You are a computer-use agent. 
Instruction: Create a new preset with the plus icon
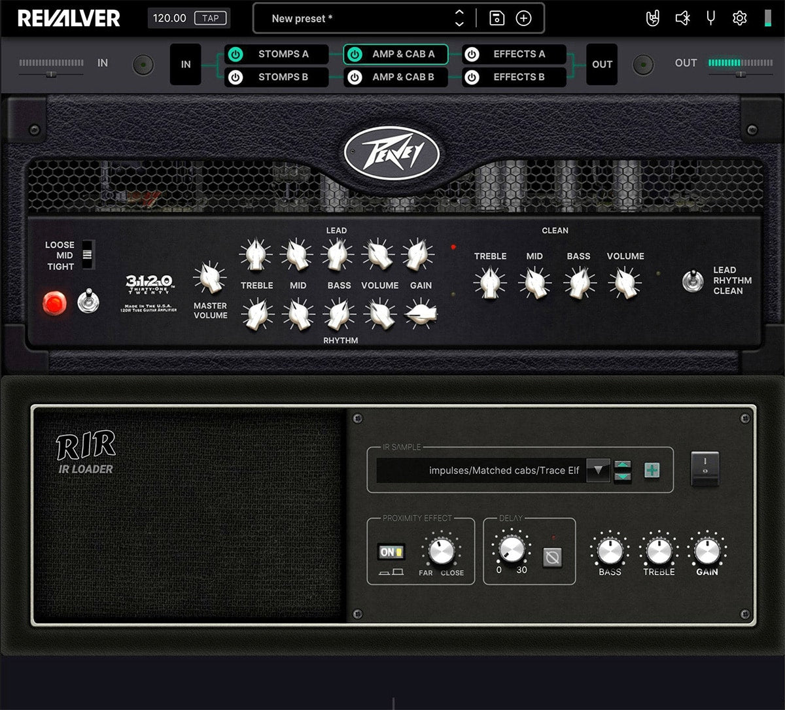523,18
